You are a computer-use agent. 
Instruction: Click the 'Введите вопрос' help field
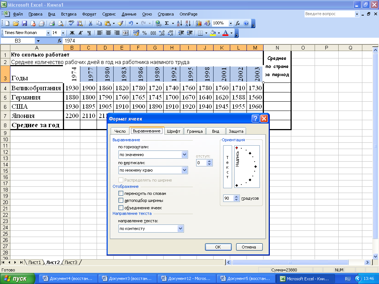tap(329, 14)
